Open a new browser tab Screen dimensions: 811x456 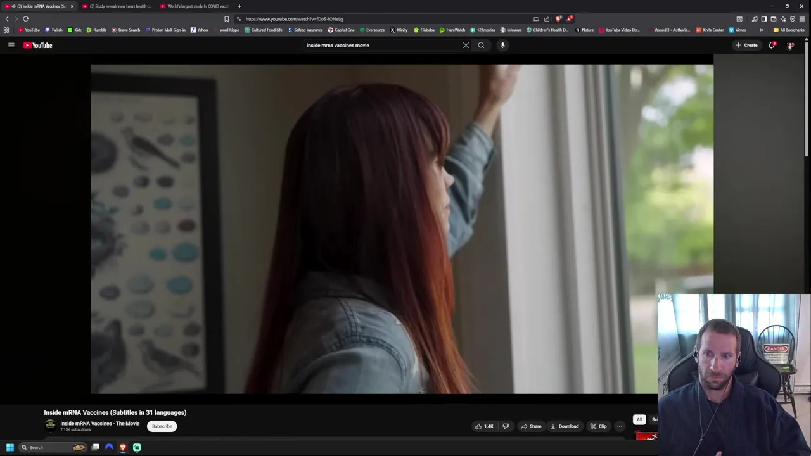[x=239, y=6]
